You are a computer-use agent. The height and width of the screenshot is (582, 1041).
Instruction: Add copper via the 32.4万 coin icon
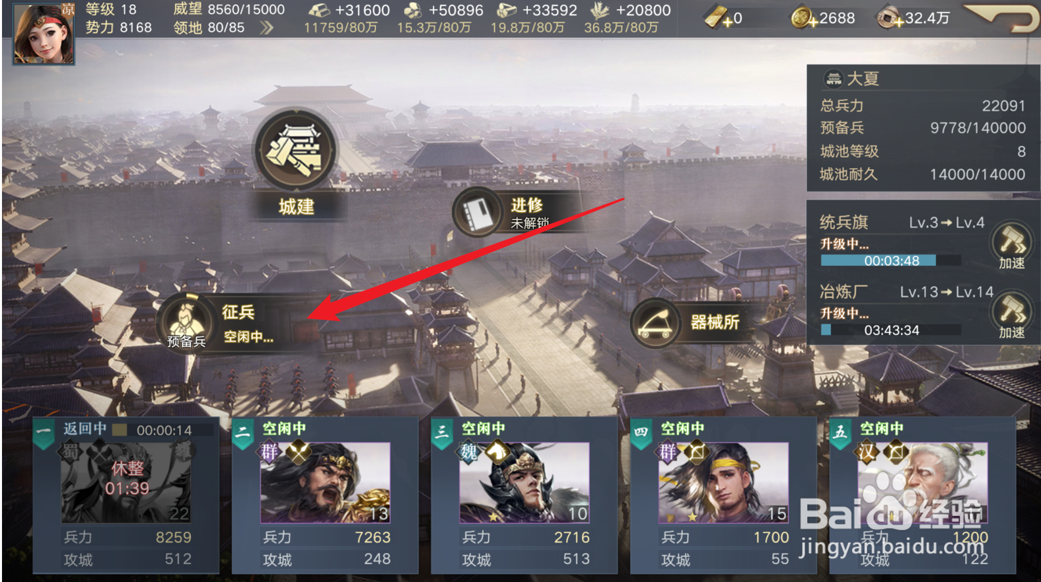pyautogui.click(x=888, y=18)
